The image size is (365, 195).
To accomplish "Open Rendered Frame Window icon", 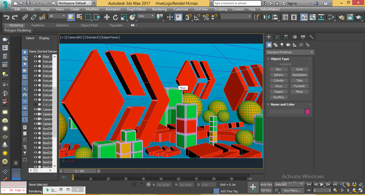I will [350, 17].
